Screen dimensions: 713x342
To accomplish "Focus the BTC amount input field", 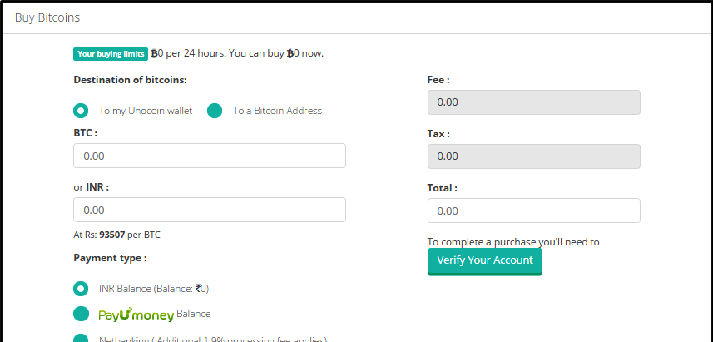I will (210, 156).
